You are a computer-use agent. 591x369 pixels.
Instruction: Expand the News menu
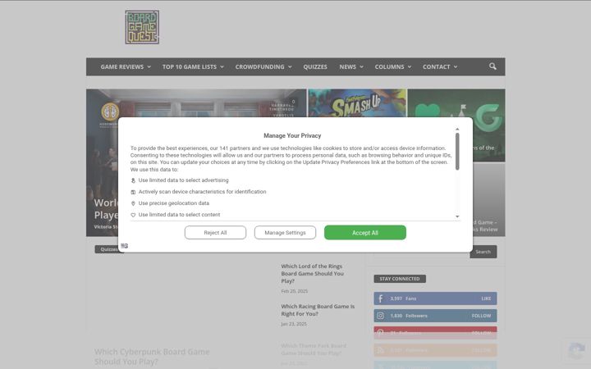click(351, 66)
